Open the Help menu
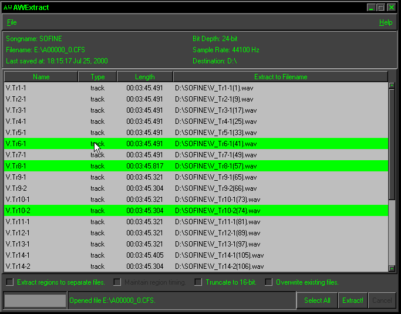This screenshot has height=314, width=401. (x=386, y=22)
